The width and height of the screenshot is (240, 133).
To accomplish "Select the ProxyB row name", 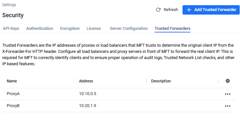I will 13,106.
